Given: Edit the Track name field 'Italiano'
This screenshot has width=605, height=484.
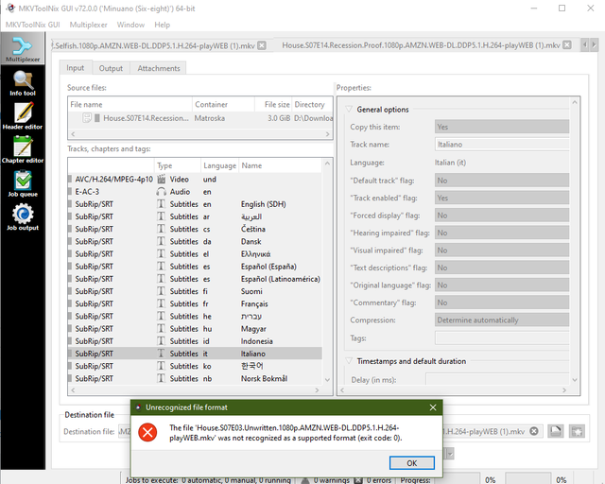Looking at the screenshot, I should coord(502,144).
